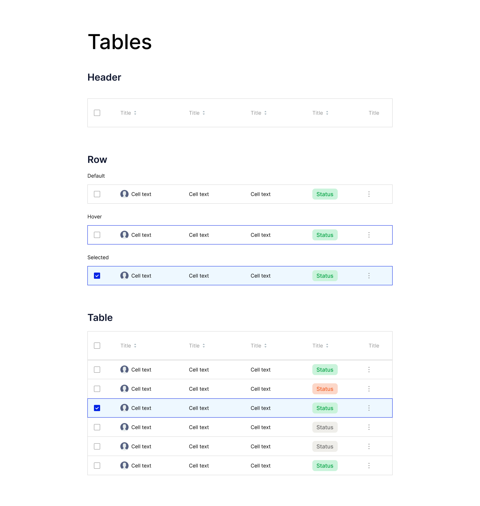This screenshot has width=480, height=506.
Task: Click the three-dot menu in the Default row
Action: 369,194
